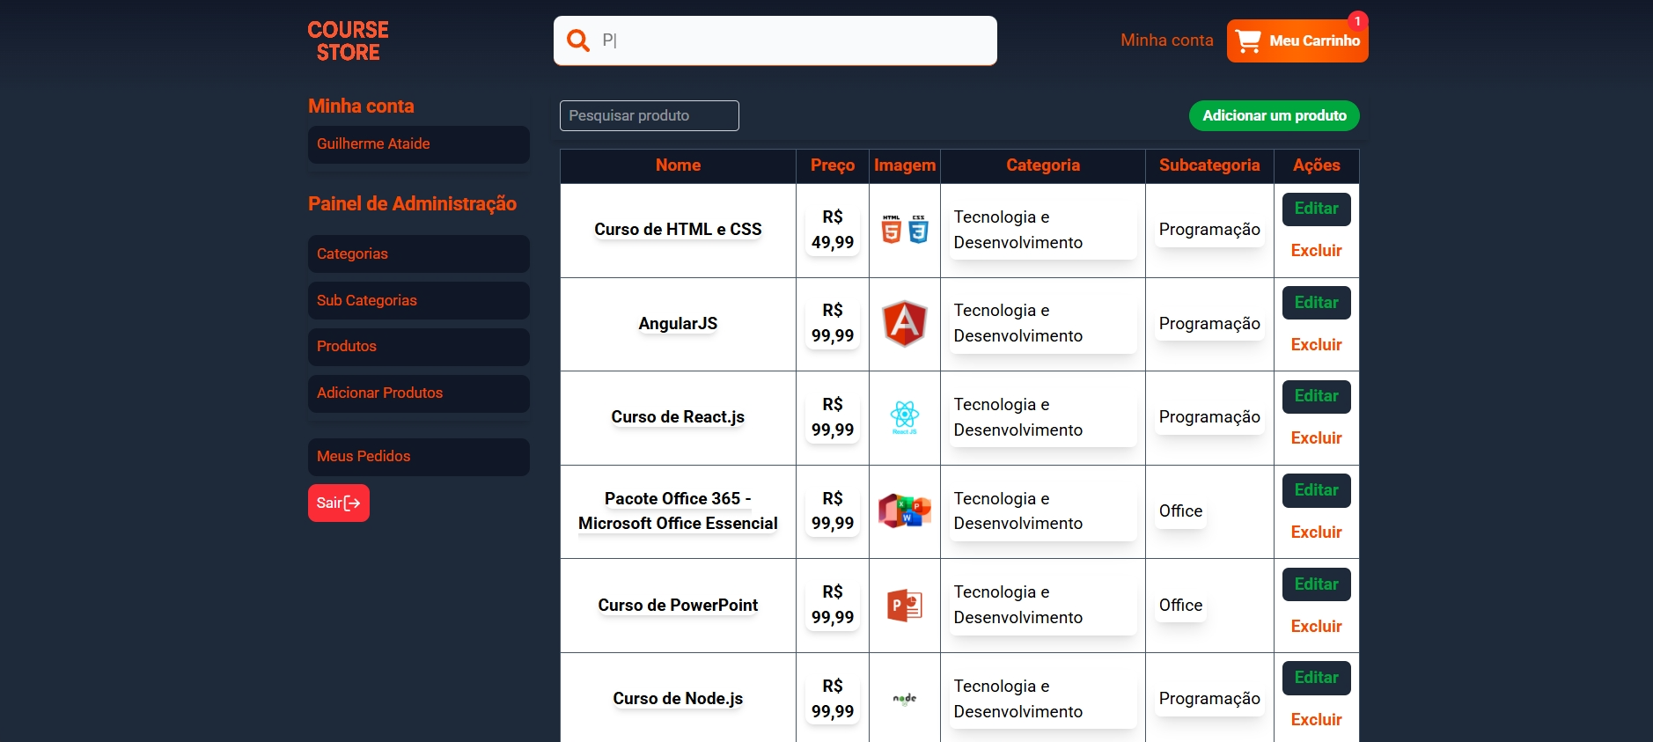Open Categorias in the admin panel

point(418,253)
